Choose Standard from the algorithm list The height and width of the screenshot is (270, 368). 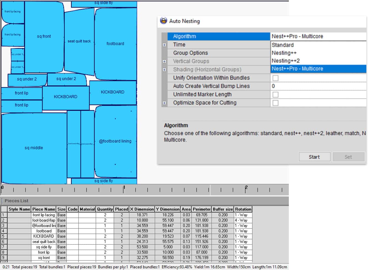(x=282, y=45)
